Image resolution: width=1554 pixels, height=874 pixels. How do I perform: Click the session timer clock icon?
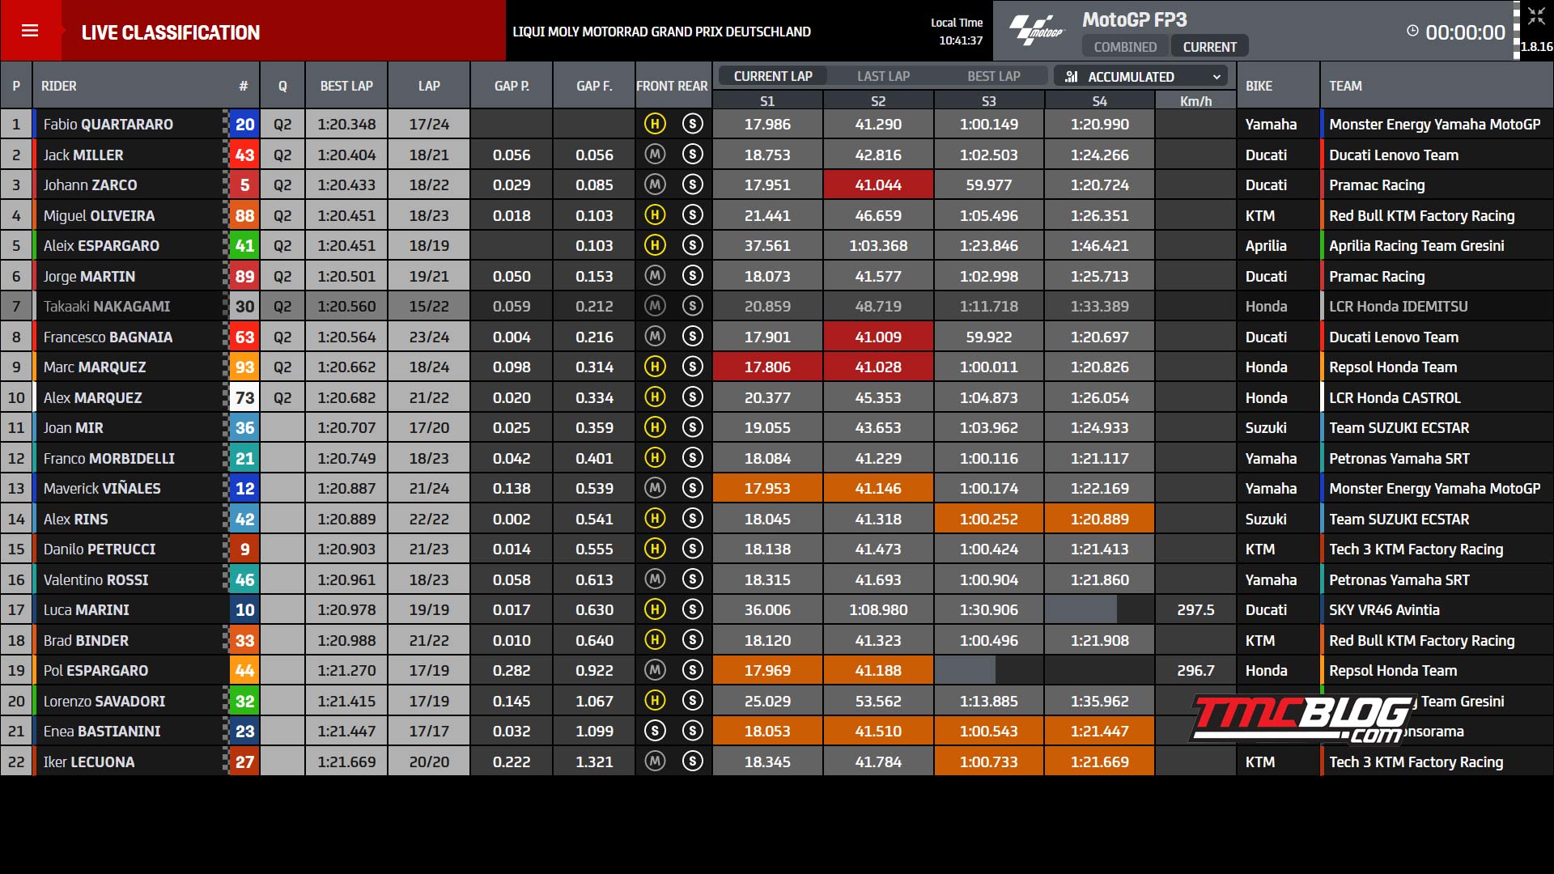coord(1412,31)
